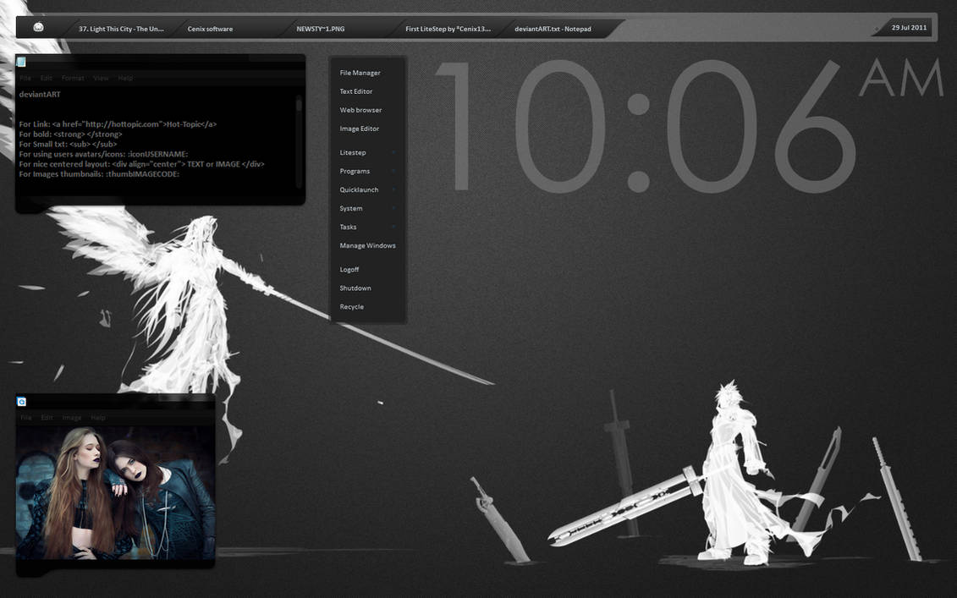Image resolution: width=957 pixels, height=598 pixels.
Task: Select Image Editor in the popup menu
Action: [359, 129]
